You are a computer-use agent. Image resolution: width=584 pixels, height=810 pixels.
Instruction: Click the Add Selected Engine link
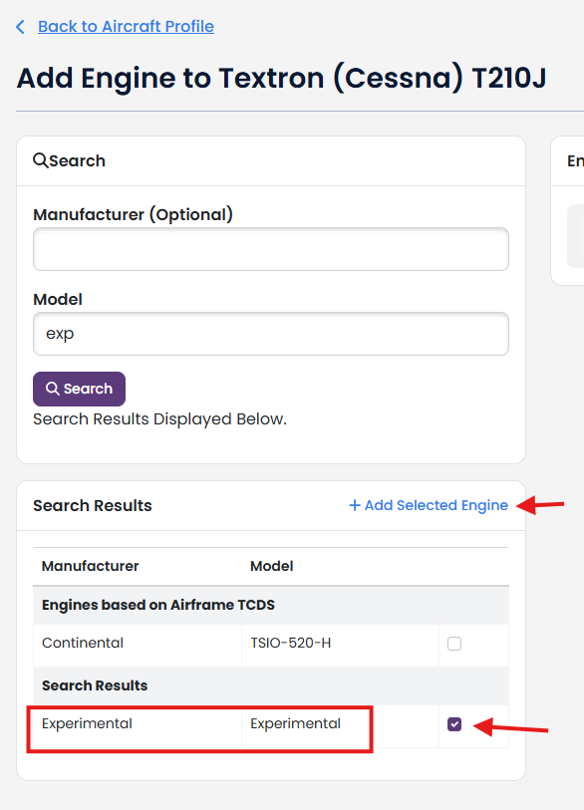tap(429, 505)
